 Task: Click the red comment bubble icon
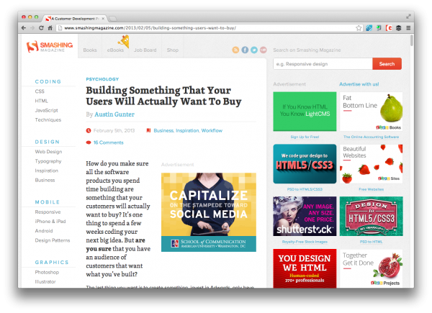pyautogui.click(x=89, y=142)
